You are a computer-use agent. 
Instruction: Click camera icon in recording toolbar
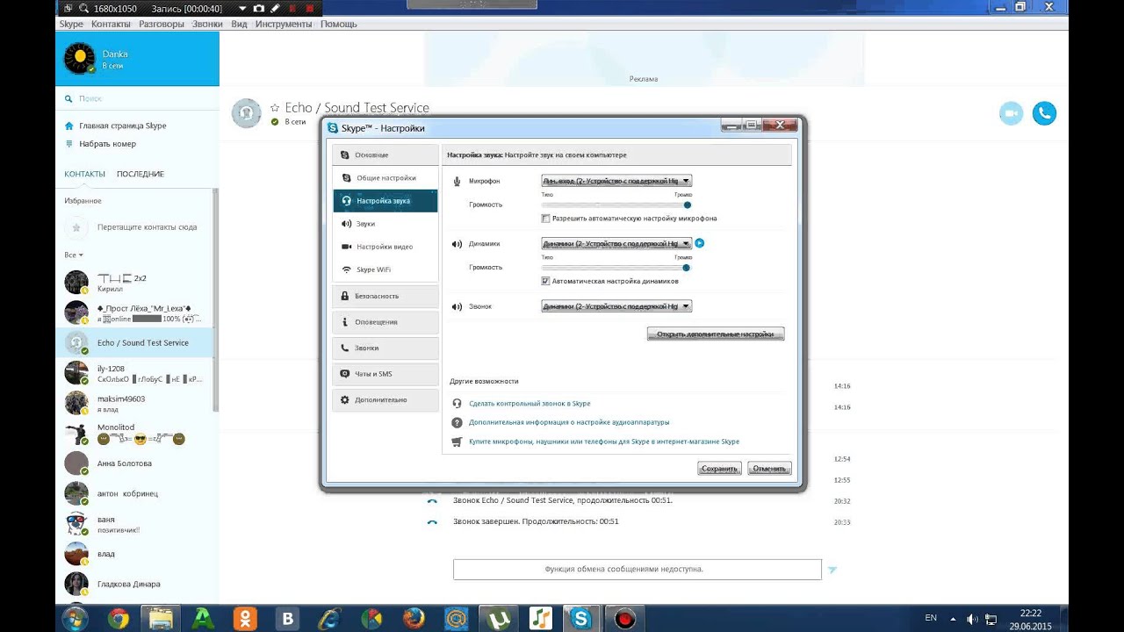tap(259, 8)
